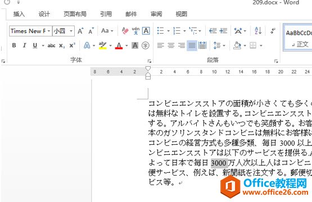The width and height of the screenshot is (312, 202).
Task: Open 字体 dialog launcher
Action: click(150, 61)
